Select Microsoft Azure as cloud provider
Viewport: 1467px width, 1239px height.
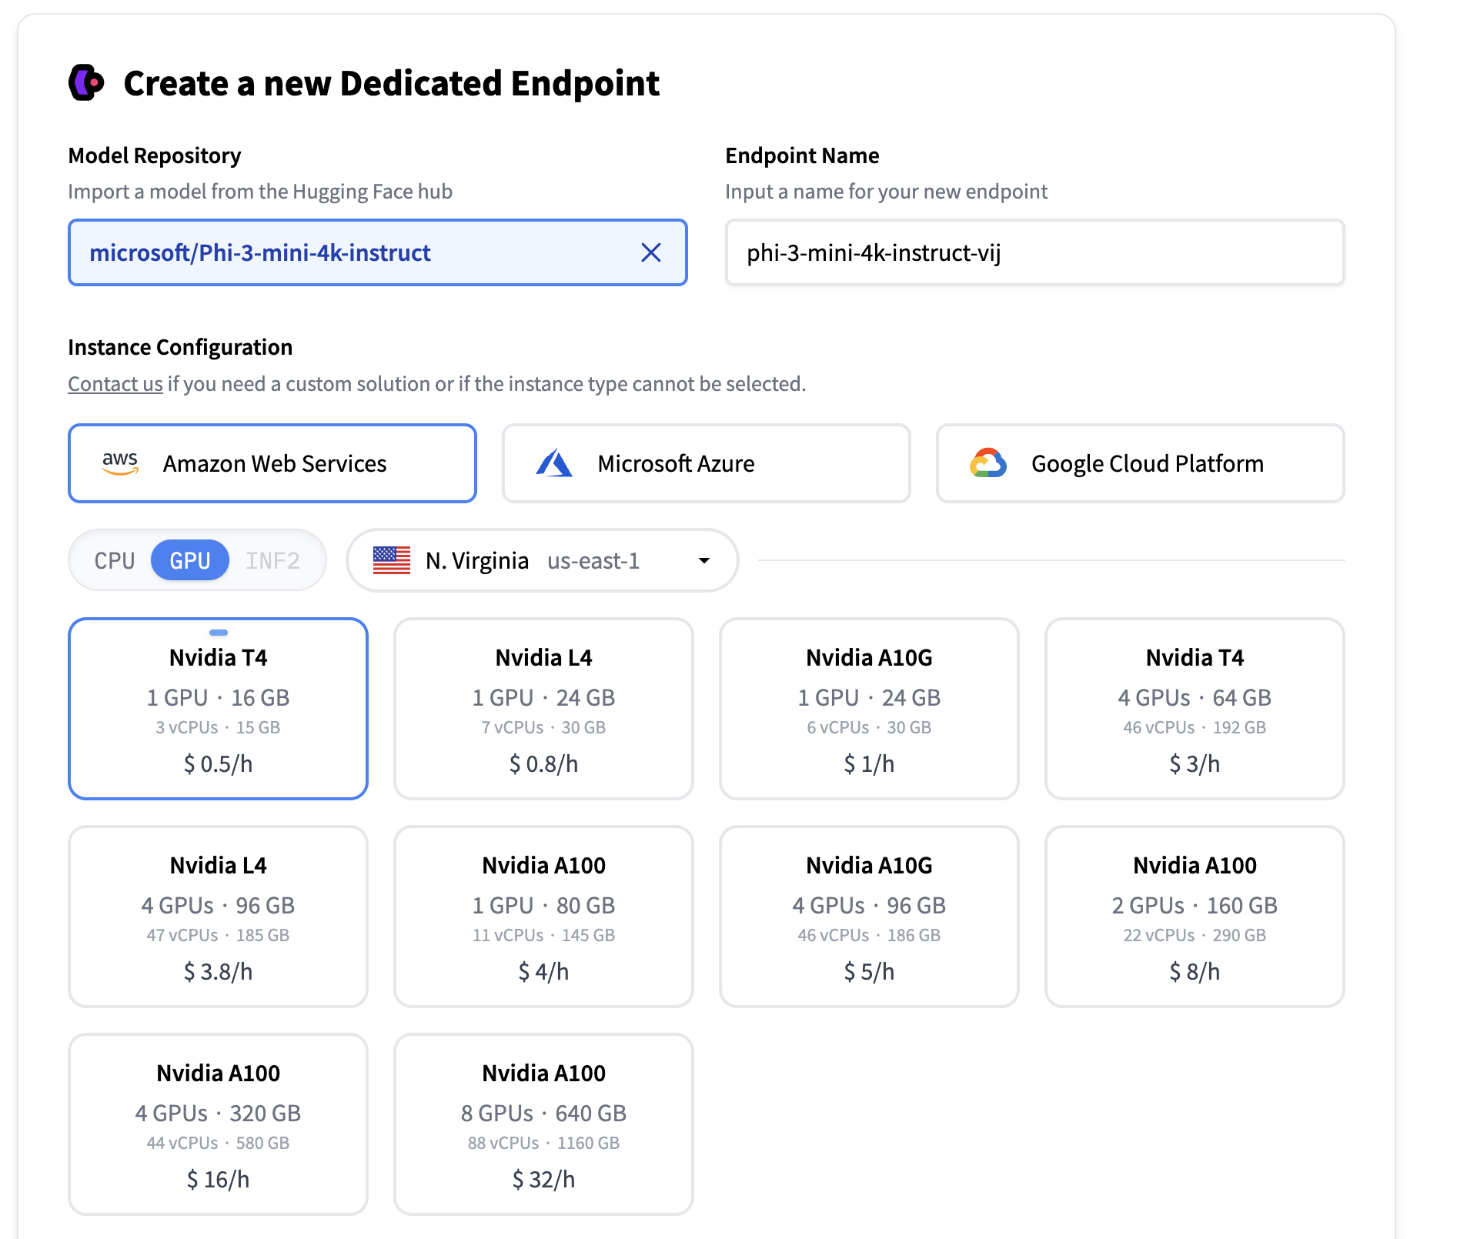(705, 463)
